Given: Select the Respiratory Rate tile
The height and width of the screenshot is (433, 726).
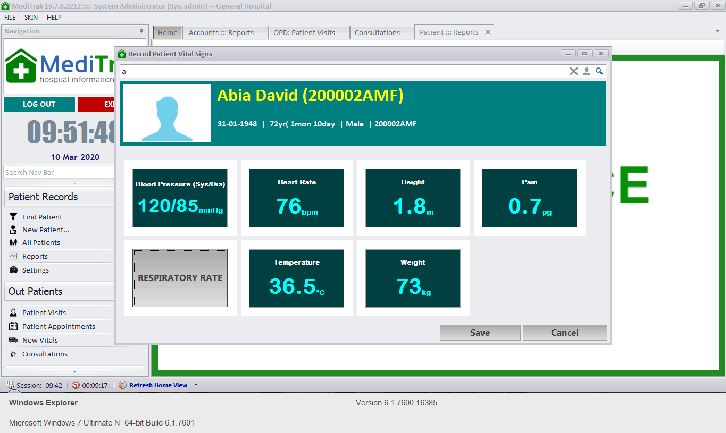Looking at the screenshot, I should pyautogui.click(x=180, y=278).
